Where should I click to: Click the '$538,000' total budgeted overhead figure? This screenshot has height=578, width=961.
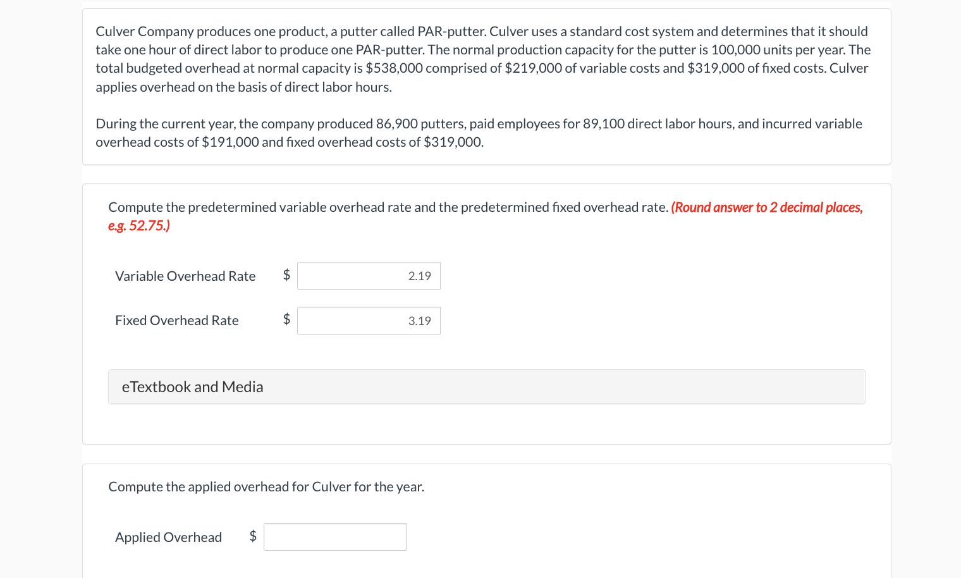(x=394, y=68)
